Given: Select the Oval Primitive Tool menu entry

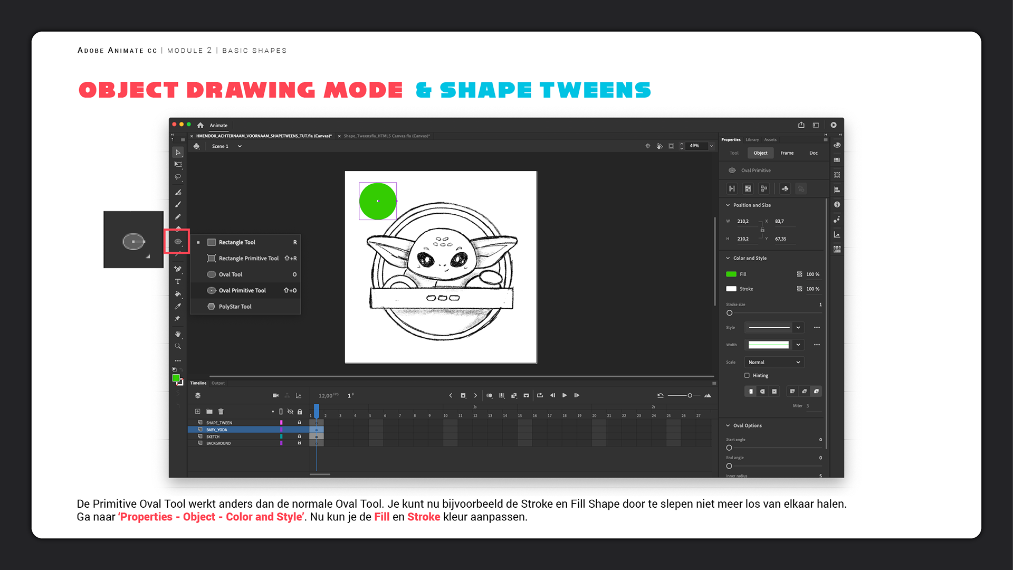Looking at the screenshot, I should 242,290.
